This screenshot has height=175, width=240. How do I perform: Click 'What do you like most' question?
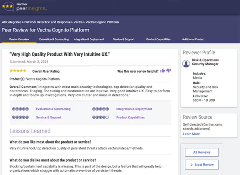pos(50,142)
